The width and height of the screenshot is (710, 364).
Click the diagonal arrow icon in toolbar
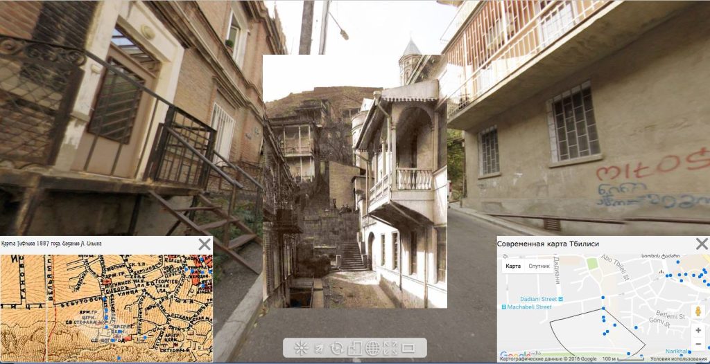pos(319,348)
